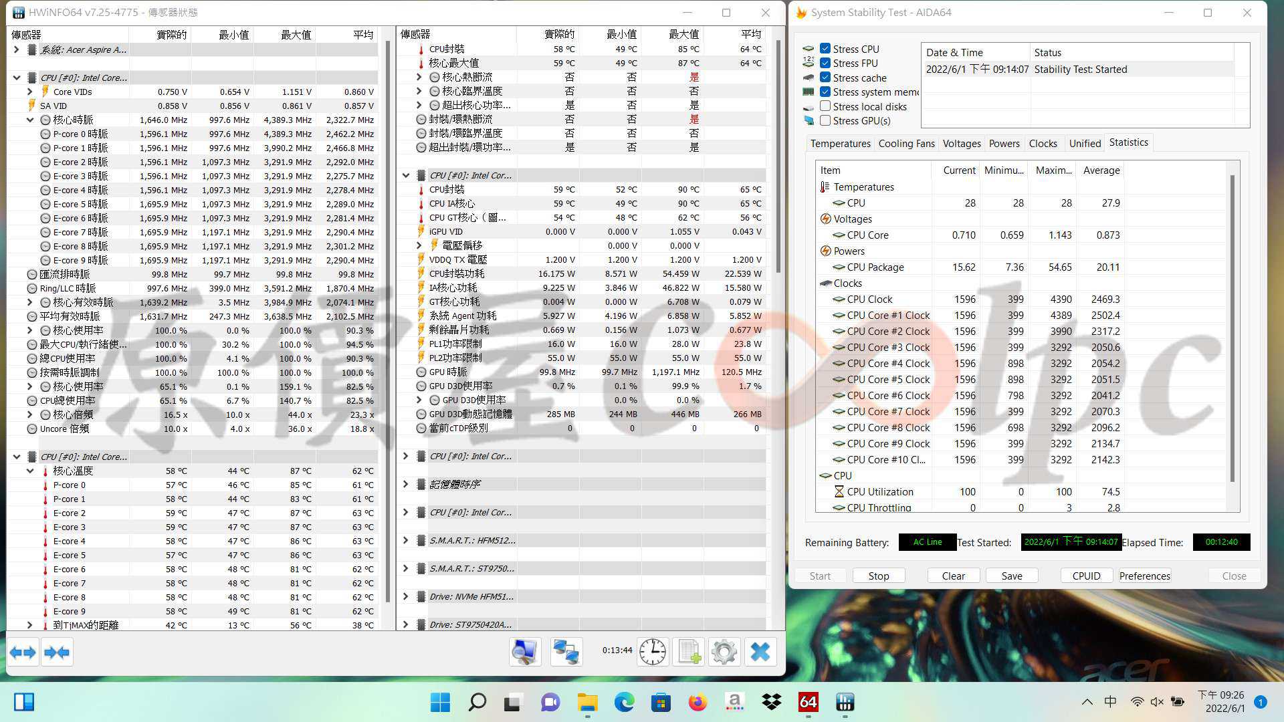Expand the 到TjMAX的距離 row

click(30, 625)
